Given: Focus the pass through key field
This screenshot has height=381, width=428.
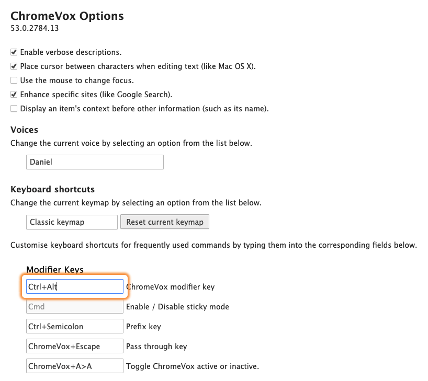Looking at the screenshot, I should click(74, 346).
